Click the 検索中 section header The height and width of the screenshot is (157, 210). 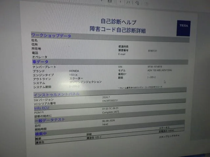tap(41, 134)
